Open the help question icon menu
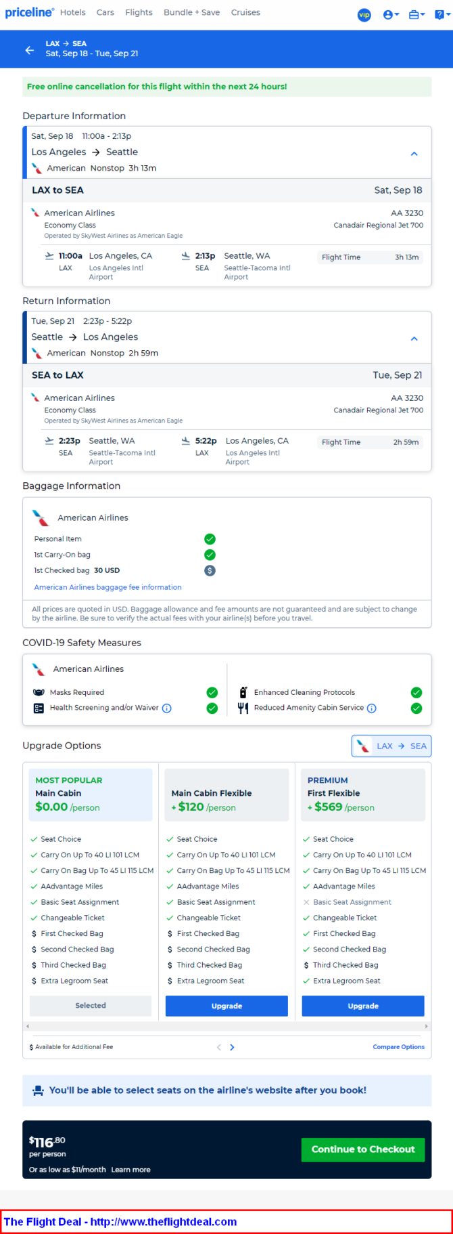 [442, 15]
